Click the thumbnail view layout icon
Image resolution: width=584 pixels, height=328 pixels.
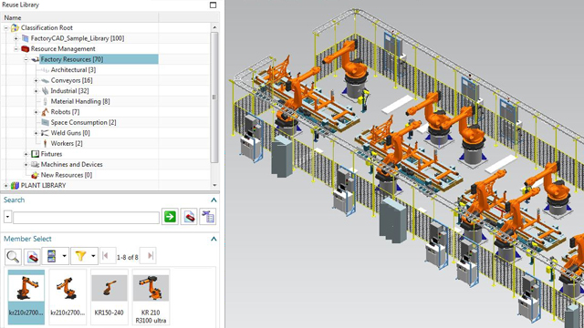51,256
